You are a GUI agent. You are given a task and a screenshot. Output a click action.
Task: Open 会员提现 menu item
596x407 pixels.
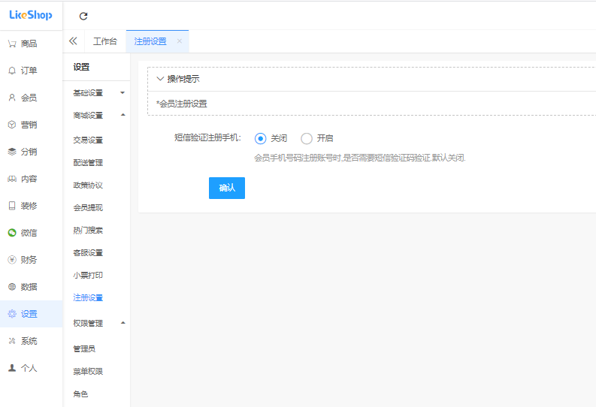point(88,208)
